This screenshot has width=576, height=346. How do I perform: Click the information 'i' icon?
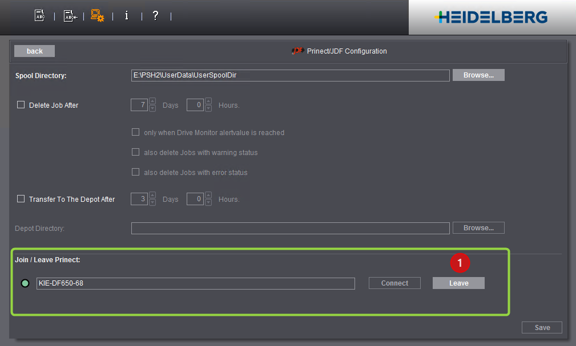pos(127,16)
